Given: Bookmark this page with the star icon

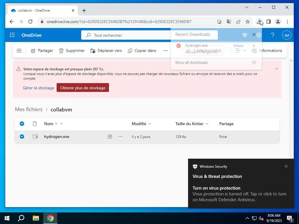Looking at the screenshot, I should [x=248, y=22].
